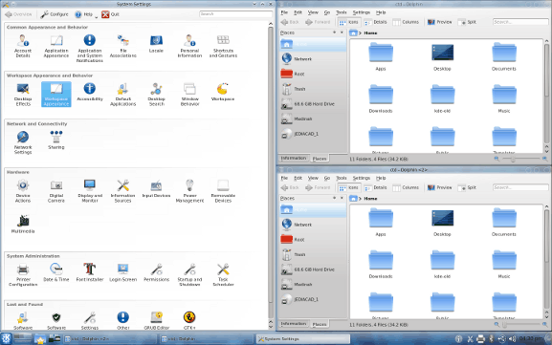552x345 pixels.
Task: Open Removable Devices settings
Action: point(223,191)
